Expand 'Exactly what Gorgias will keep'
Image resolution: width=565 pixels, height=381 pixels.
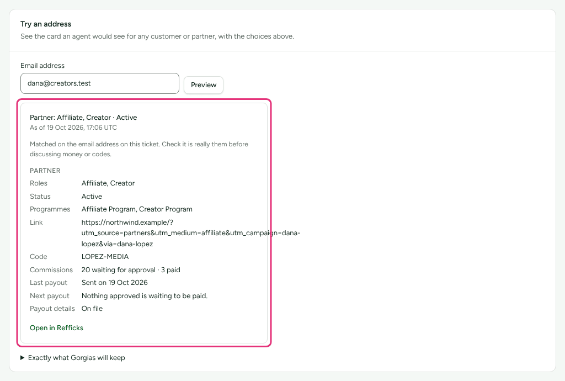click(73, 358)
